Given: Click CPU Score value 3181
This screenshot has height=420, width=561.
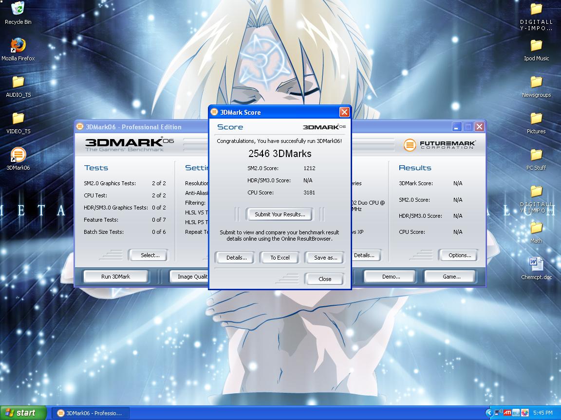Looking at the screenshot, I should click(x=309, y=192).
